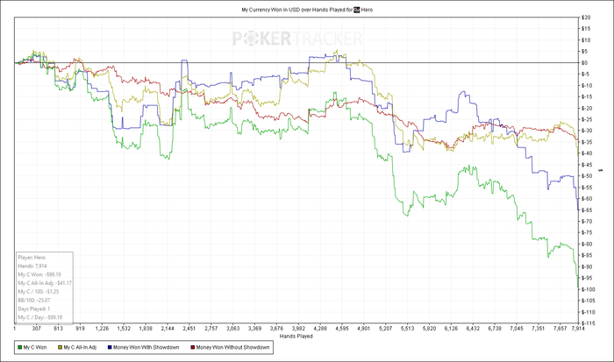Click the red Money Won Without Showdown swatch
This screenshot has width=614, height=362.
click(x=193, y=347)
